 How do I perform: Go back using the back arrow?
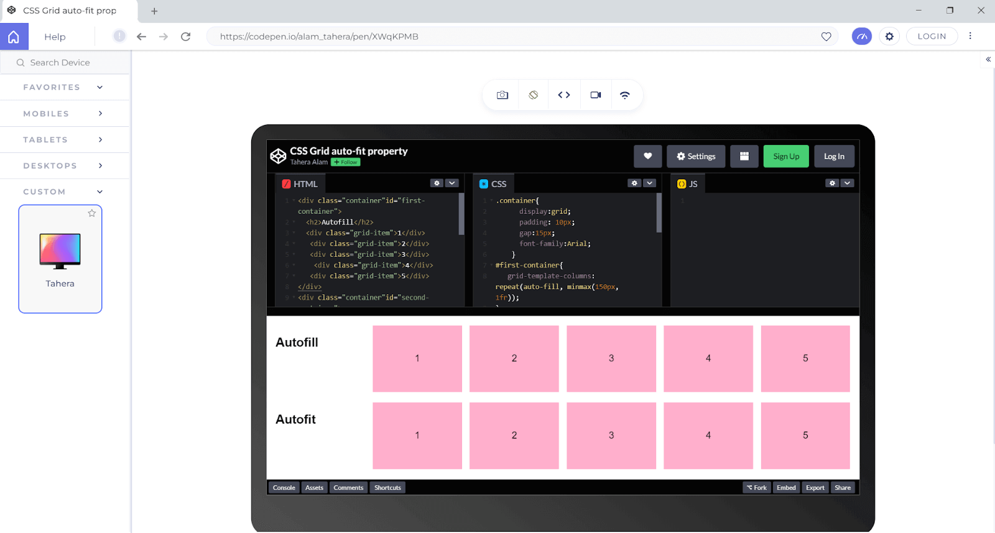142,37
